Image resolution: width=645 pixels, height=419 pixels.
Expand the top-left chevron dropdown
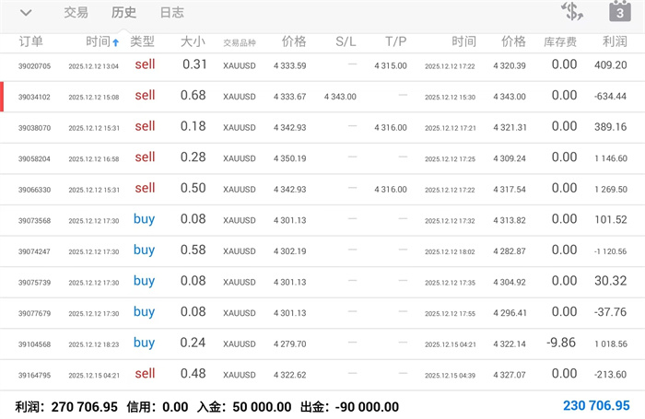coord(26,13)
